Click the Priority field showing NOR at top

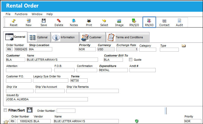(87, 49)
